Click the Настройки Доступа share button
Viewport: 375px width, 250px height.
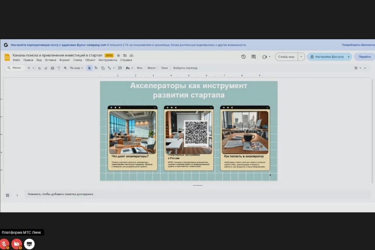pyautogui.click(x=327, y=57)
